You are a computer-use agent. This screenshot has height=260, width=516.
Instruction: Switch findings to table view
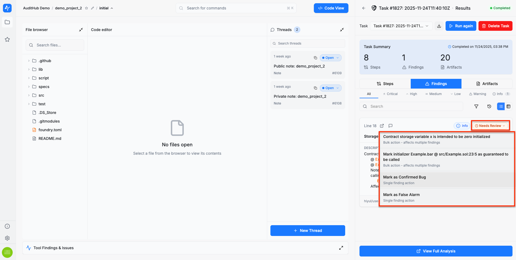pyautogui.click(x=508, y=106)
